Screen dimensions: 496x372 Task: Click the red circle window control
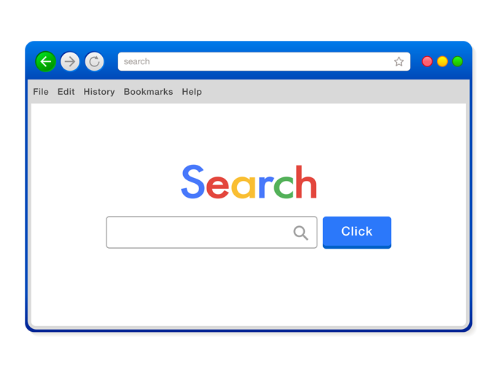point(427,61)
